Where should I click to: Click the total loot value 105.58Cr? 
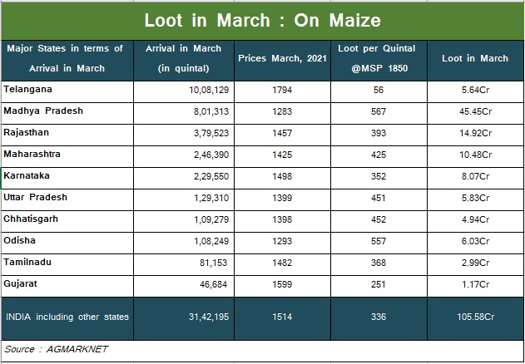(x=475, y=317)
